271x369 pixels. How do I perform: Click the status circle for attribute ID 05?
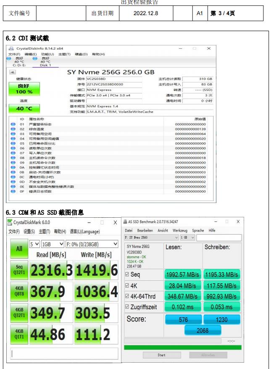13,143
